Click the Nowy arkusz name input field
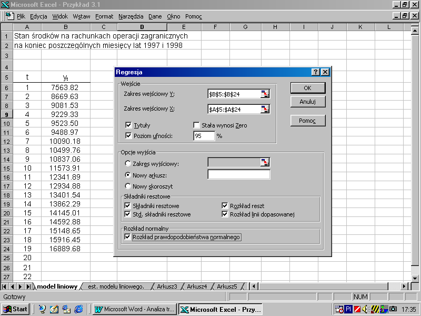 click(x=238, y=175)
